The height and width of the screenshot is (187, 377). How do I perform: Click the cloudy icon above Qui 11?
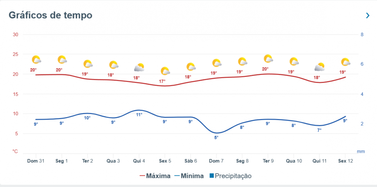(x=320, y=67)
